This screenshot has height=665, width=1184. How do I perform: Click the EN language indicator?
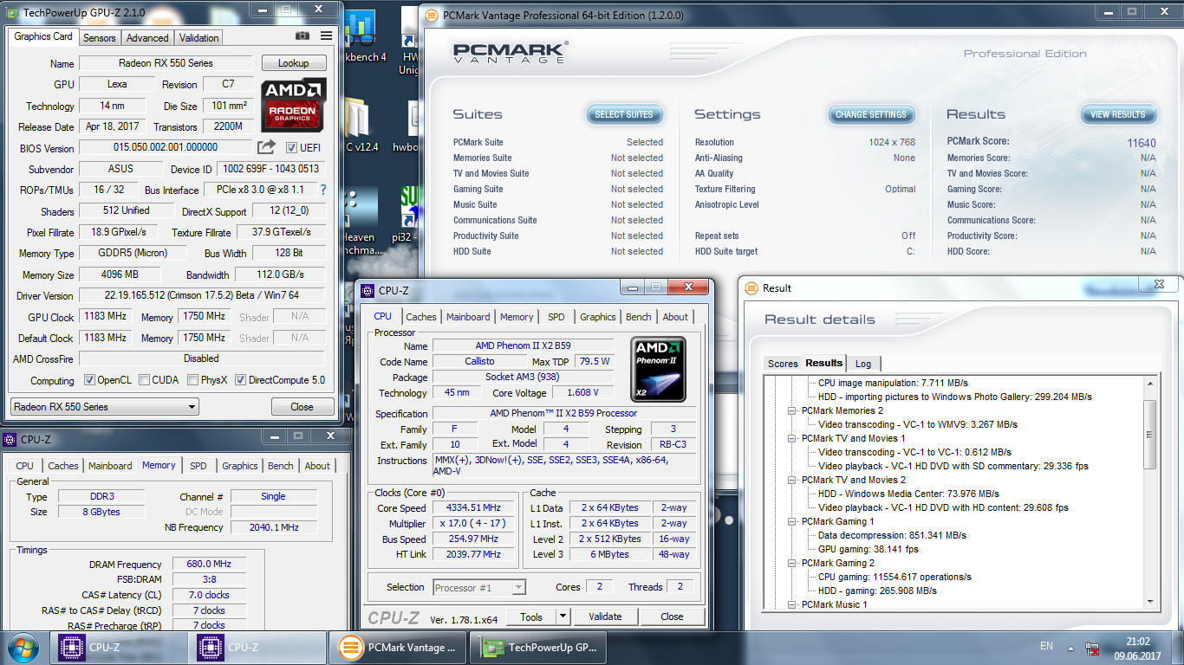(x=1046, y=646)
